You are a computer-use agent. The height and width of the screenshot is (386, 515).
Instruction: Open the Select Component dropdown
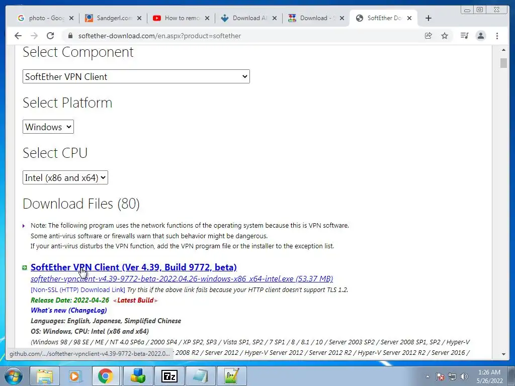tap(136, 76)
